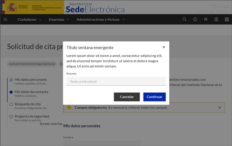This screenshot has height=146, width=232.
Task: Click the search magnifier icon
Action: (185, 19)
